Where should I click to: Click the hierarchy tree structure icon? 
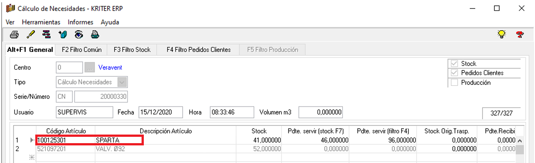coord(47,34)
